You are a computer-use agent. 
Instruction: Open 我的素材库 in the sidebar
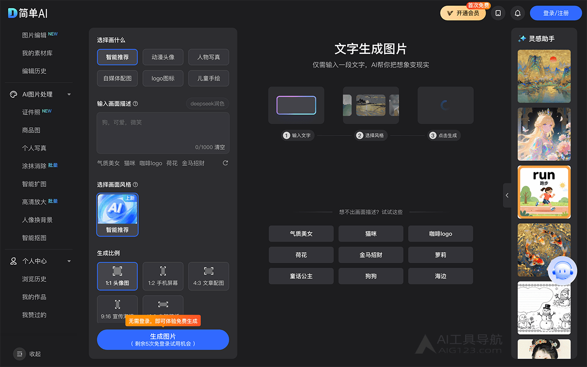coord(37,53)
